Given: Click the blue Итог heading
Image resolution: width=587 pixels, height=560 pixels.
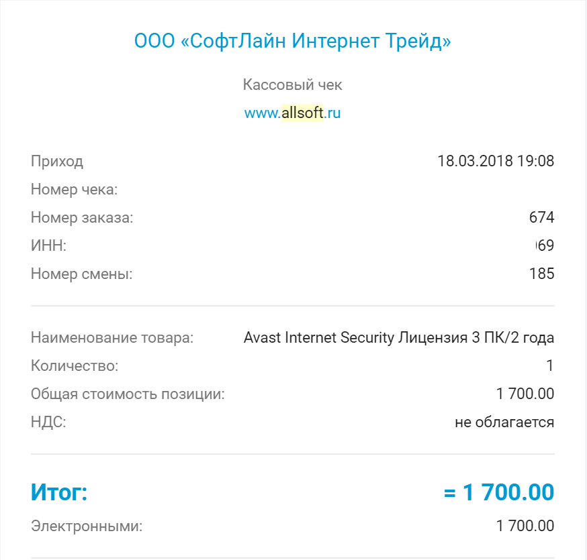Looking at the screenshot, I should [x=59, y=493].
